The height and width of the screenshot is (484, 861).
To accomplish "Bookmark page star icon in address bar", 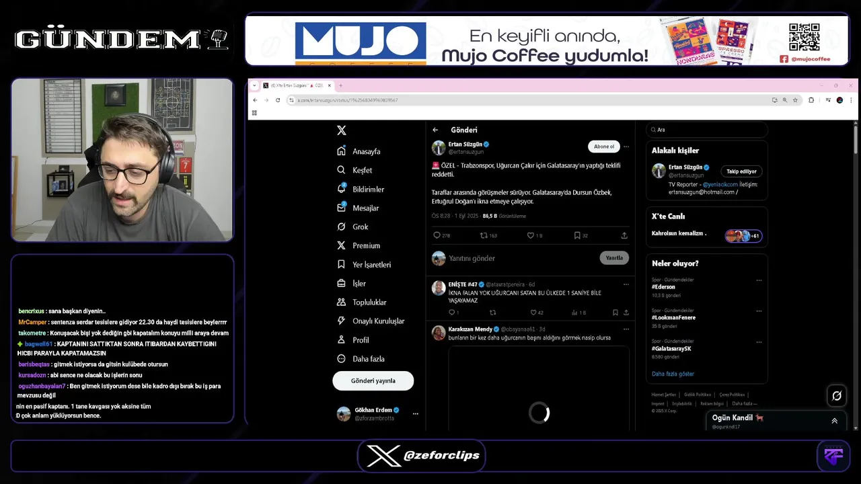I will pos(794,100).
